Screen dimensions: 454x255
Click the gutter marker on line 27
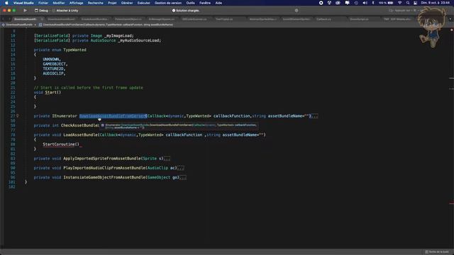(18, 116)
